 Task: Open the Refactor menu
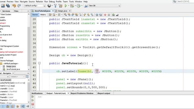pos(39,2)
